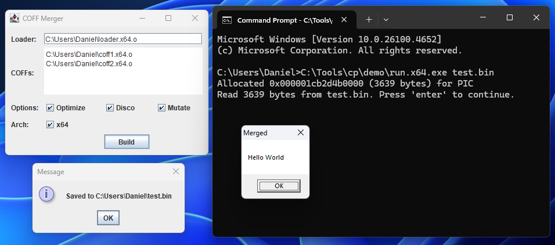Viewport: 555px width, 245px height.
Task: Uncheck the Disco option
Action: tap(110, 108)
